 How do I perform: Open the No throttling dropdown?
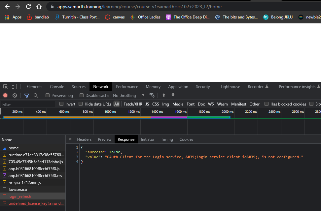point(129,96)
